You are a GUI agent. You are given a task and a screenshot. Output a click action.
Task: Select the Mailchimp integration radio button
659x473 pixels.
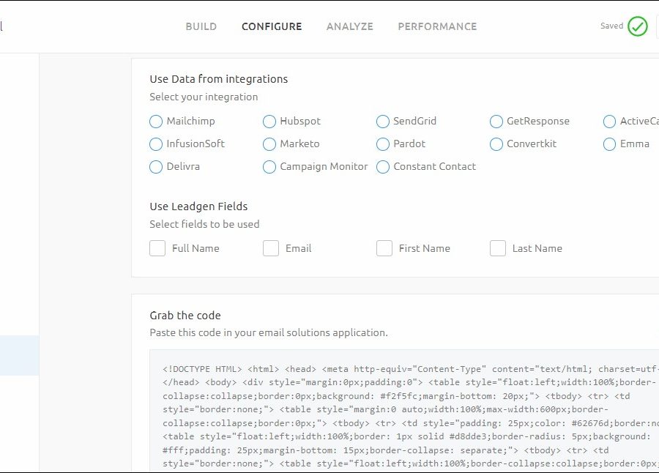click(x=156, y=122)
